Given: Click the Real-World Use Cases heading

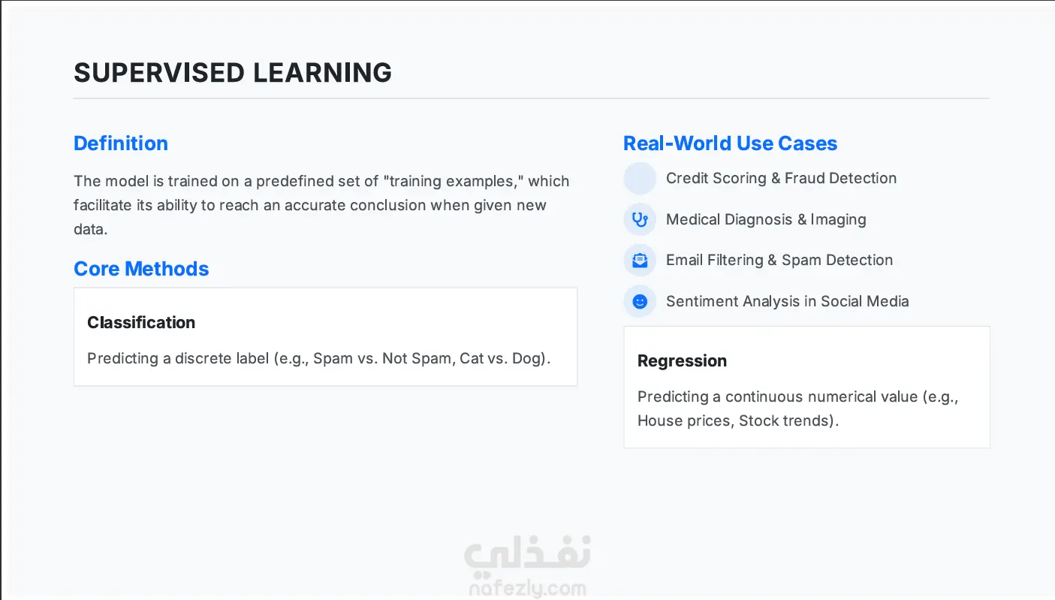Looking at the screenshot, I should click(x=730, y=143).
